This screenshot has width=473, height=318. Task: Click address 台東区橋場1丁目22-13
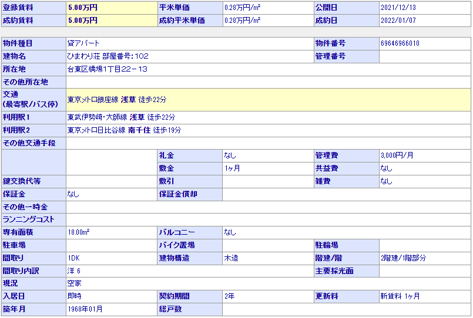[108, 69]
